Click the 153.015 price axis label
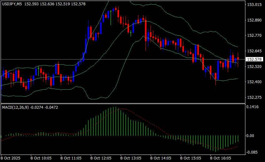265x162 pixels. (x=254, y=5)
